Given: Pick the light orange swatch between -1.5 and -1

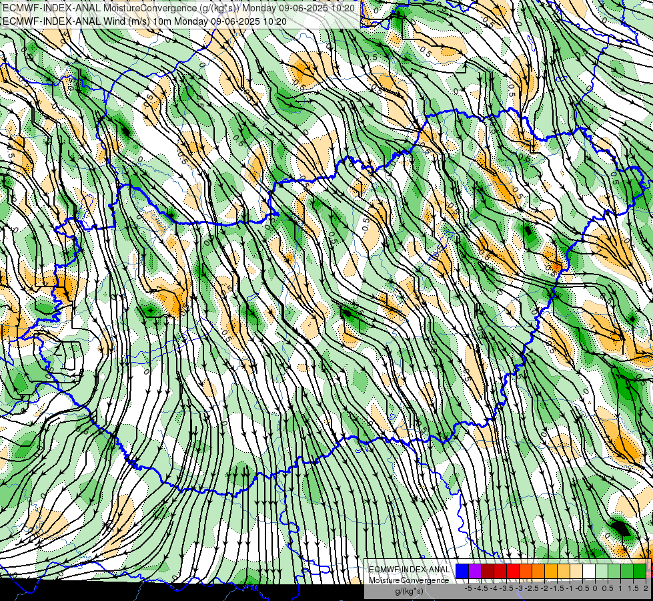Looking at the screenshot, I should point(564,571).
